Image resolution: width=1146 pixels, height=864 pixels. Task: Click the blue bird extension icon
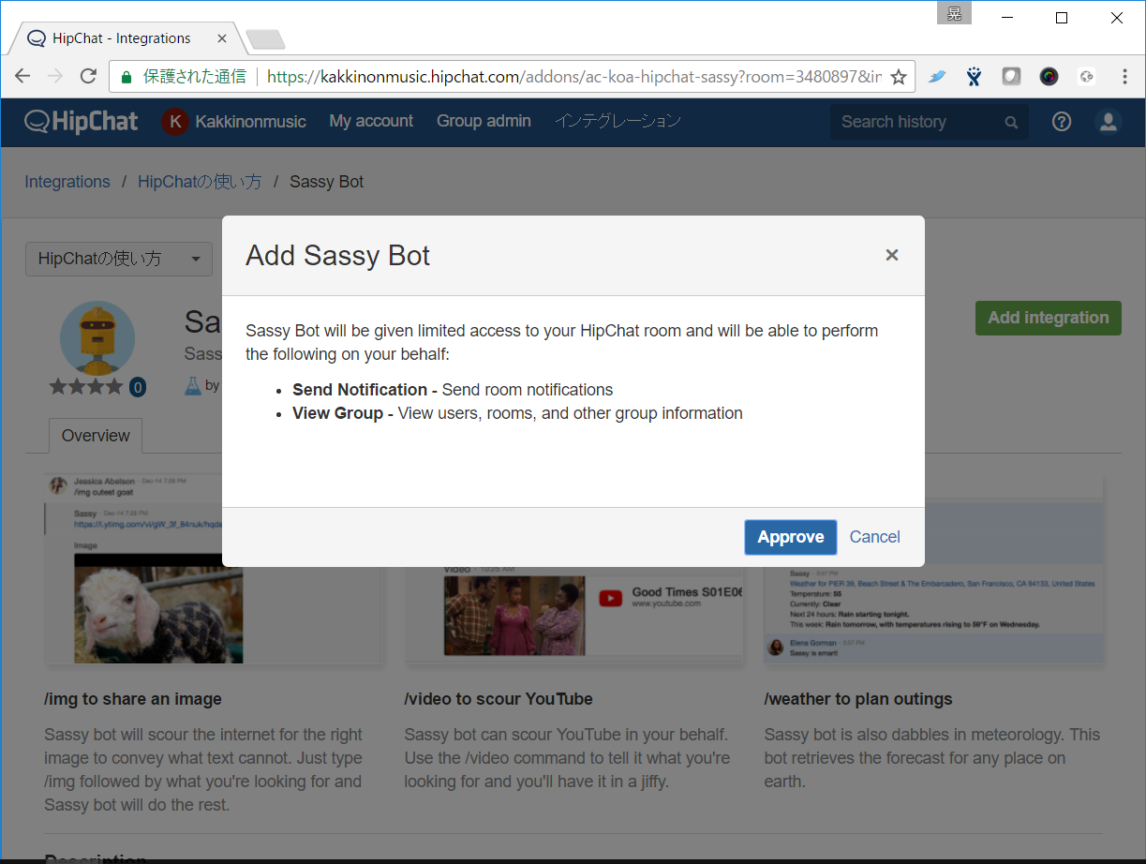(x=937, y=77)
